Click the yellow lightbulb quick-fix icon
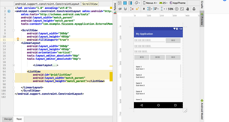The width and height of the screenshot is (229, 122). [18, 39]
